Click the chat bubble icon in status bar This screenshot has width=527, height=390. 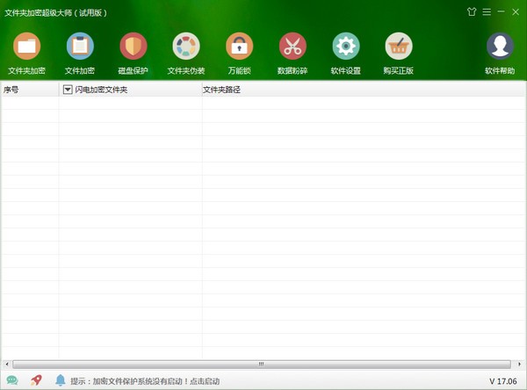12,380
